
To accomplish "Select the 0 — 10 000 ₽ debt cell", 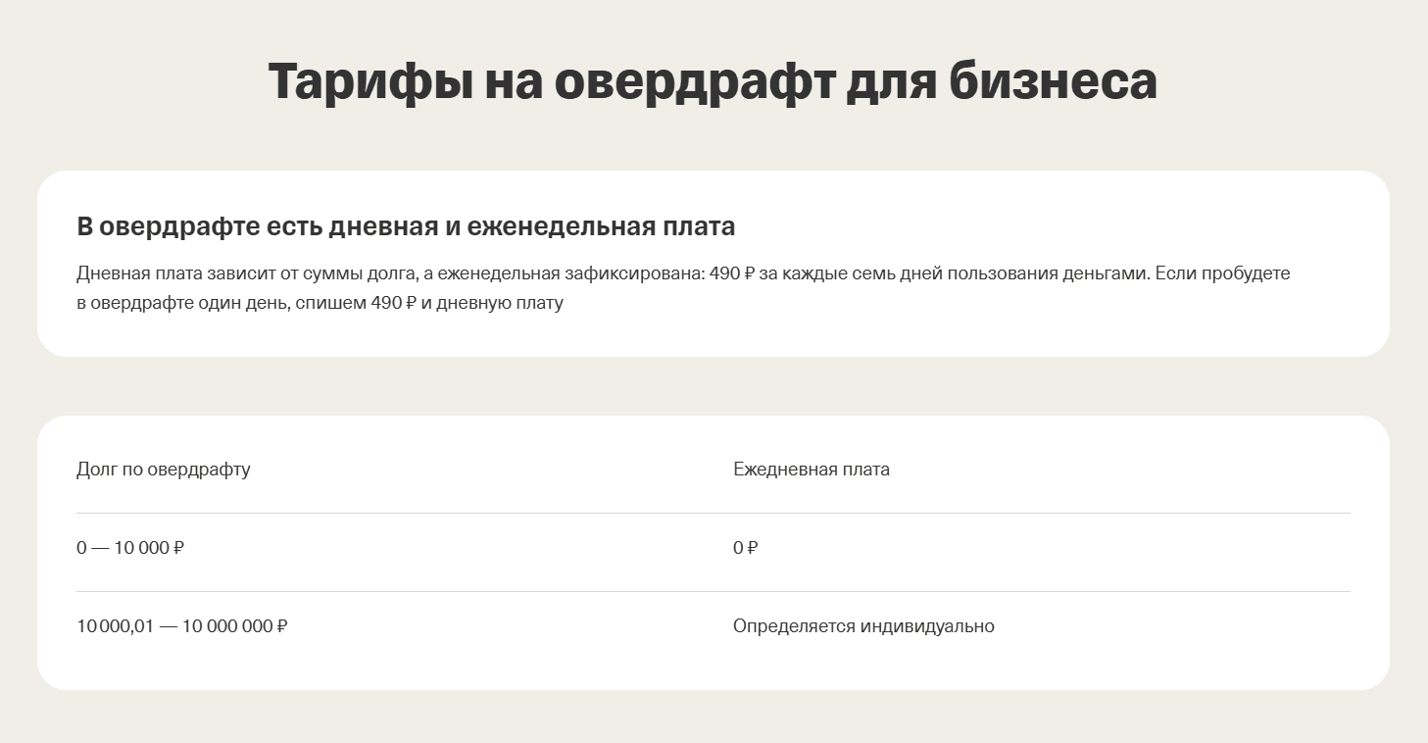I will pyautogui.click(x=130, y=548).
